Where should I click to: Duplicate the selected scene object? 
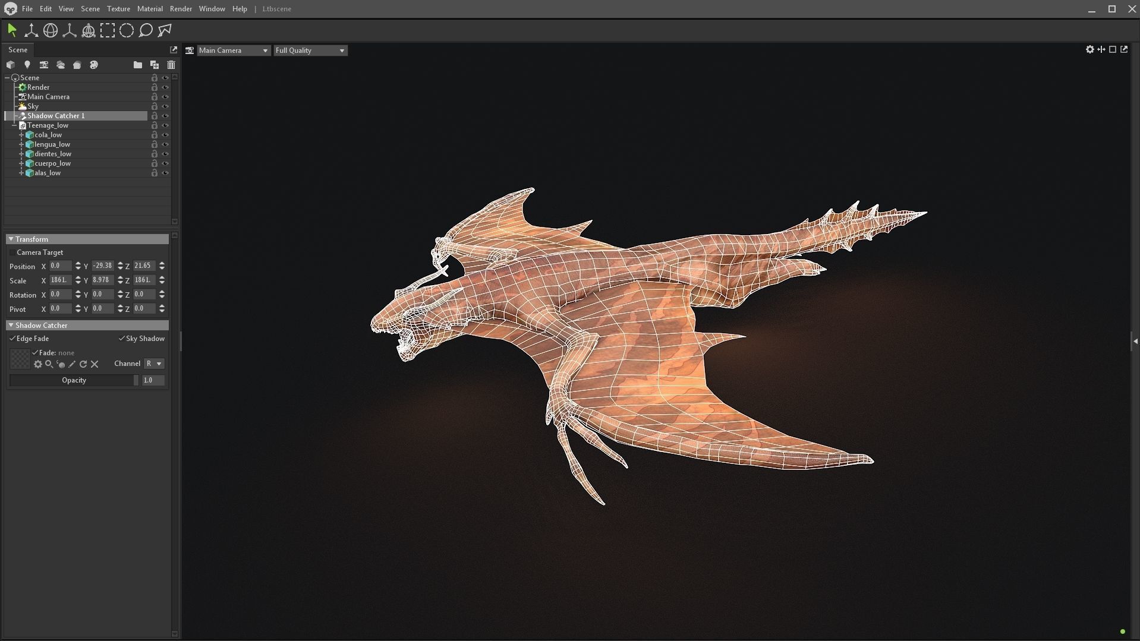coord(155,65)
